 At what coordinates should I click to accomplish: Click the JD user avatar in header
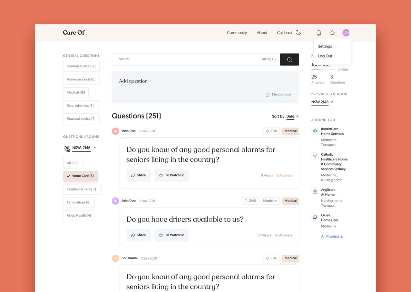click(x=346, y=33)
